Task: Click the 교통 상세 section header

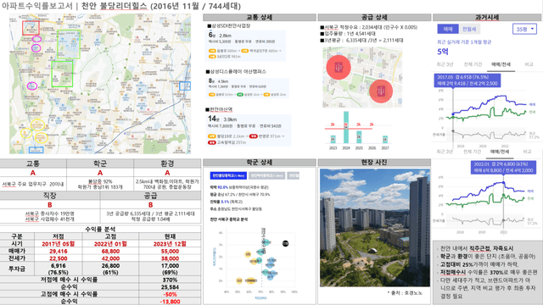Action: [260, 17]
